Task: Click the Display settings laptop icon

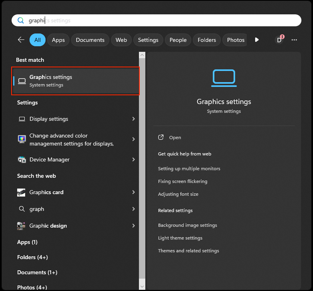Action: pos(22,119)
